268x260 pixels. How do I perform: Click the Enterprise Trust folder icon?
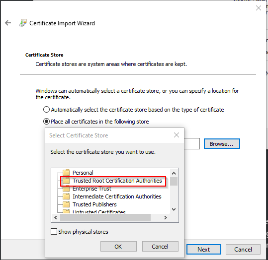[66, 189]
